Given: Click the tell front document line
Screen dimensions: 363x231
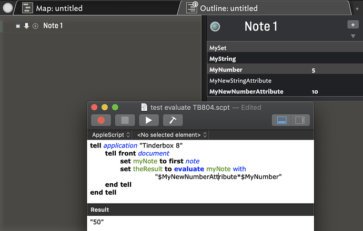Looking at the screenshot, I should point(137,153).
